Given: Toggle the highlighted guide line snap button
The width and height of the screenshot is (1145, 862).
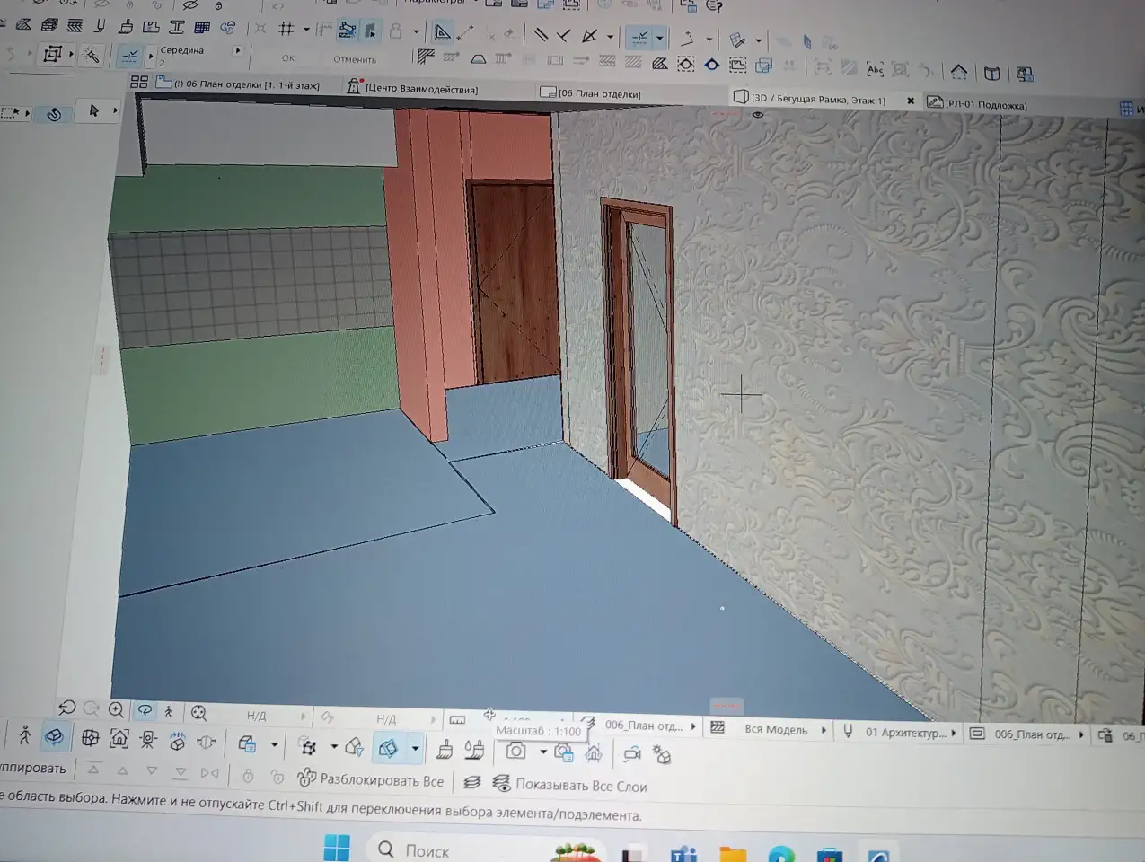Looking at the screenshot, I should [639, 38].
